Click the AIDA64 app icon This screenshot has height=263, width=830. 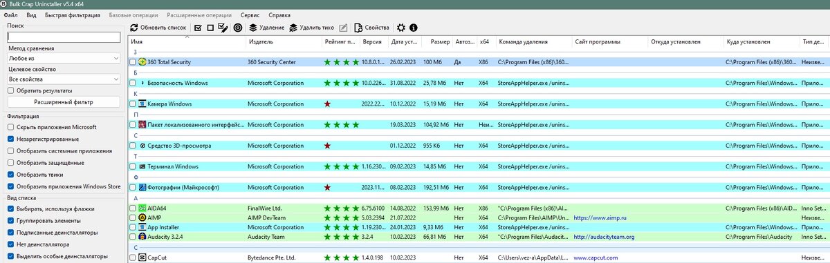coord(142,208)
